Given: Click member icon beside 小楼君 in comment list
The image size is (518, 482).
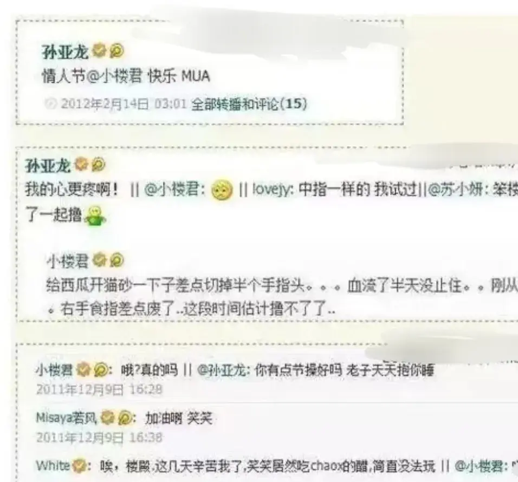Looking at the screenshot, I should pyautogui.click(x=100, y=370).
